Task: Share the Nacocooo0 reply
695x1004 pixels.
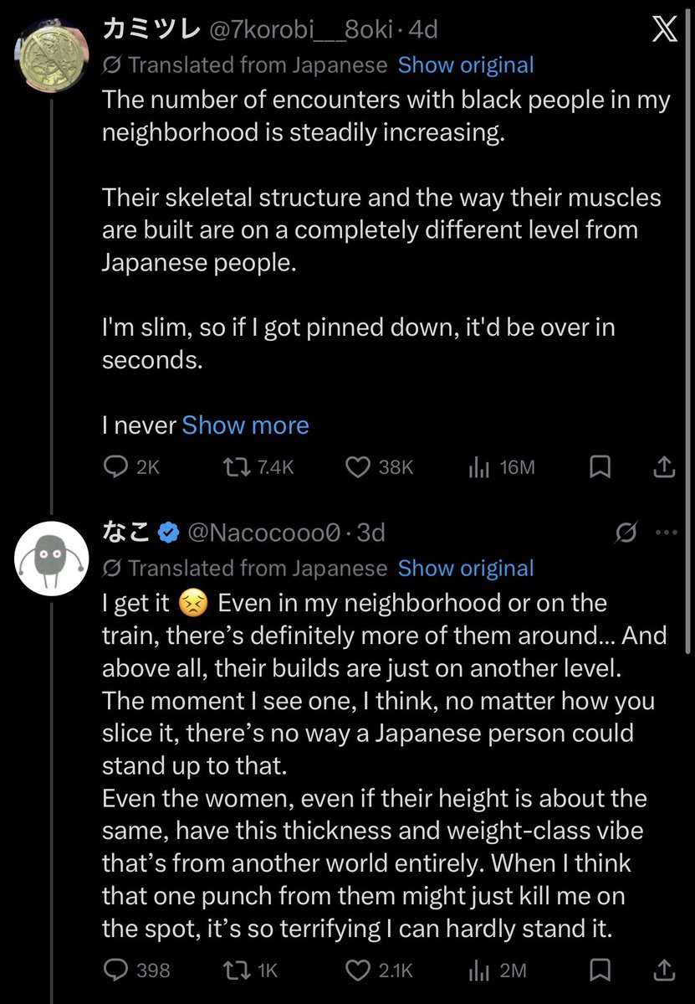Action: click(664, 970)
